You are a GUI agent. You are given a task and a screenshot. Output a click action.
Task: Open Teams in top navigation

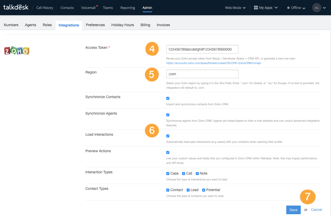(x=108, y=8)
